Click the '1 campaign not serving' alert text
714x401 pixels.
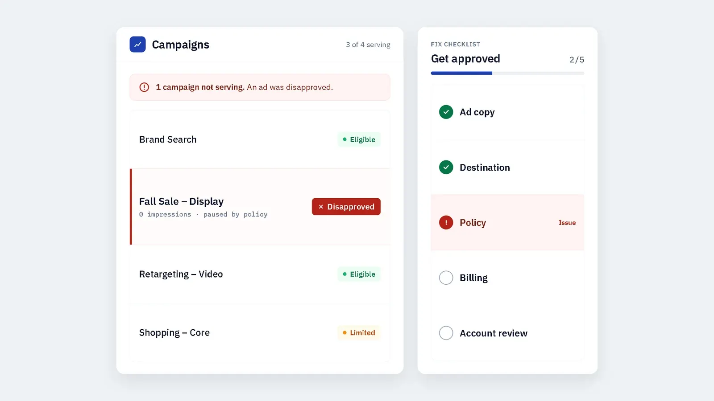pos(200,87)
